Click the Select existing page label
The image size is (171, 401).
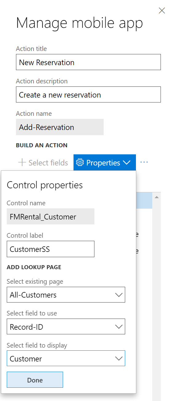tap(35, 282)
